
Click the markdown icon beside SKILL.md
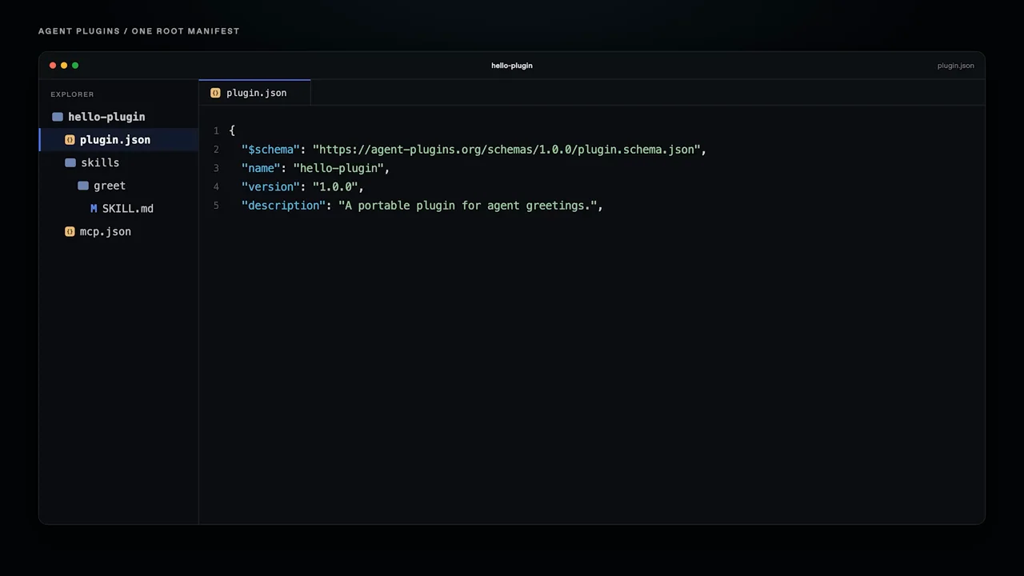94,209
